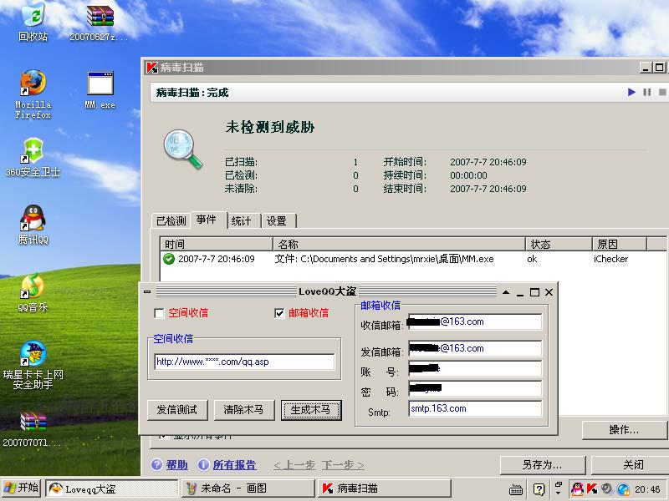Focus the 空间收信 URL input field
Screen dimensions: 669x501
coord(244,362)
